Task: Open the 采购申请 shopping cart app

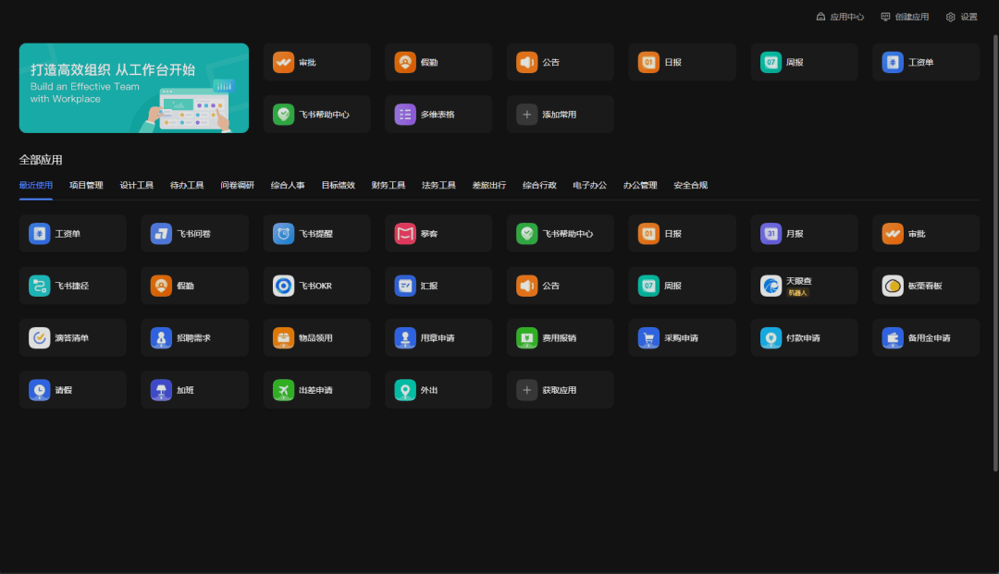Action: click(682, 338)
